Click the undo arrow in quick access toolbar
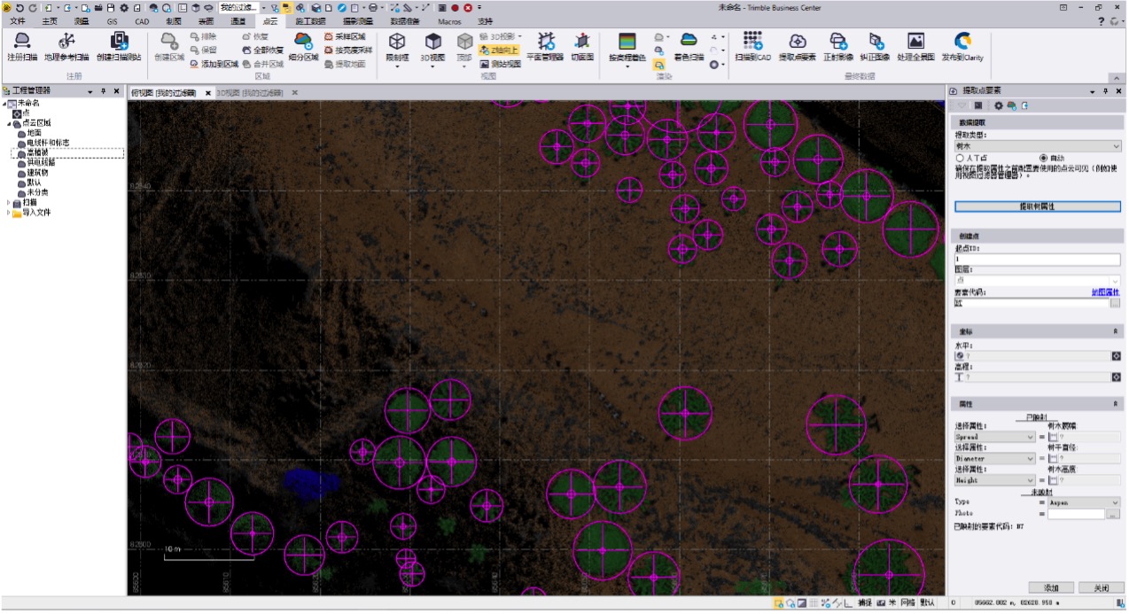This screenshot has width=1129, height=614. click(x=19, y=7)
